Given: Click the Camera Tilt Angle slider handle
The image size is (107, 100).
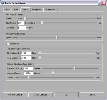Looking at the screenshot, I should pos(74,68).
